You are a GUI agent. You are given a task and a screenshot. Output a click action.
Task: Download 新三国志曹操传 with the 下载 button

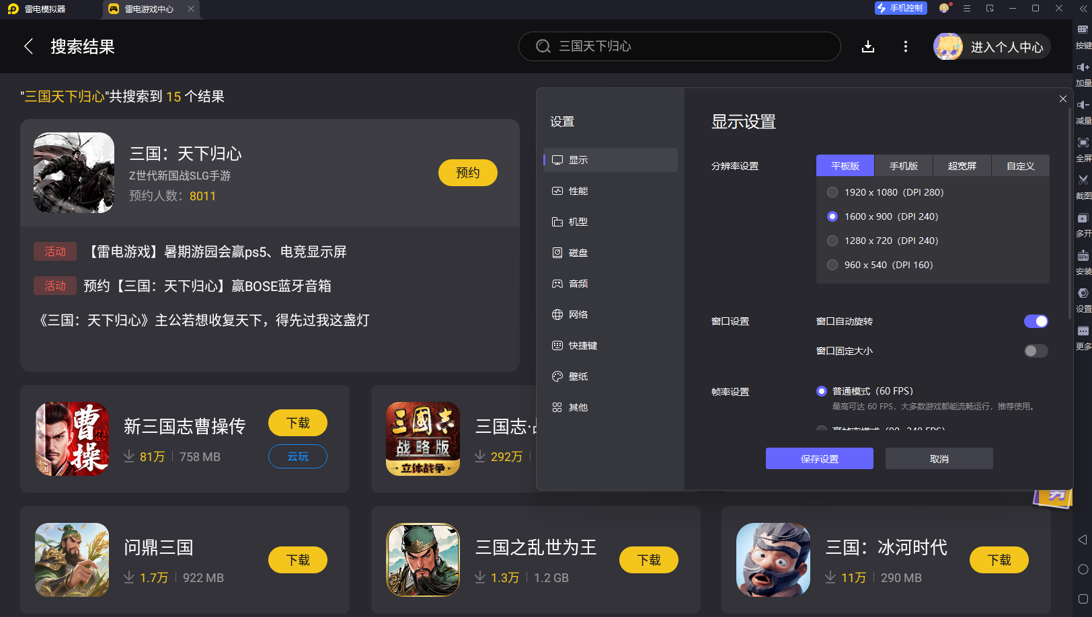click(298, 423)
